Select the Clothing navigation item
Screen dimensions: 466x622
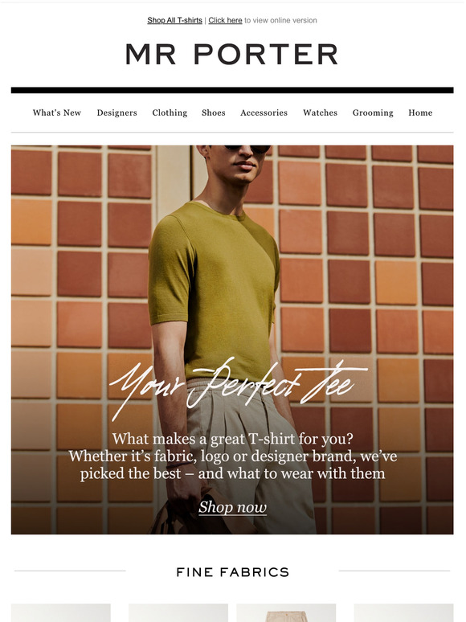point(170,113)
